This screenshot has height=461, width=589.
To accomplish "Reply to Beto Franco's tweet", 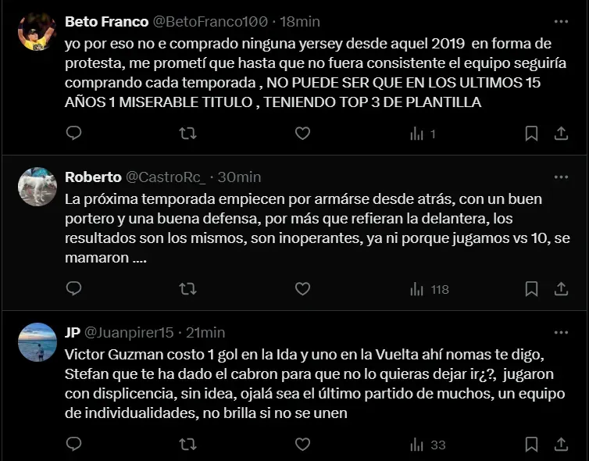I will (73, 134).
